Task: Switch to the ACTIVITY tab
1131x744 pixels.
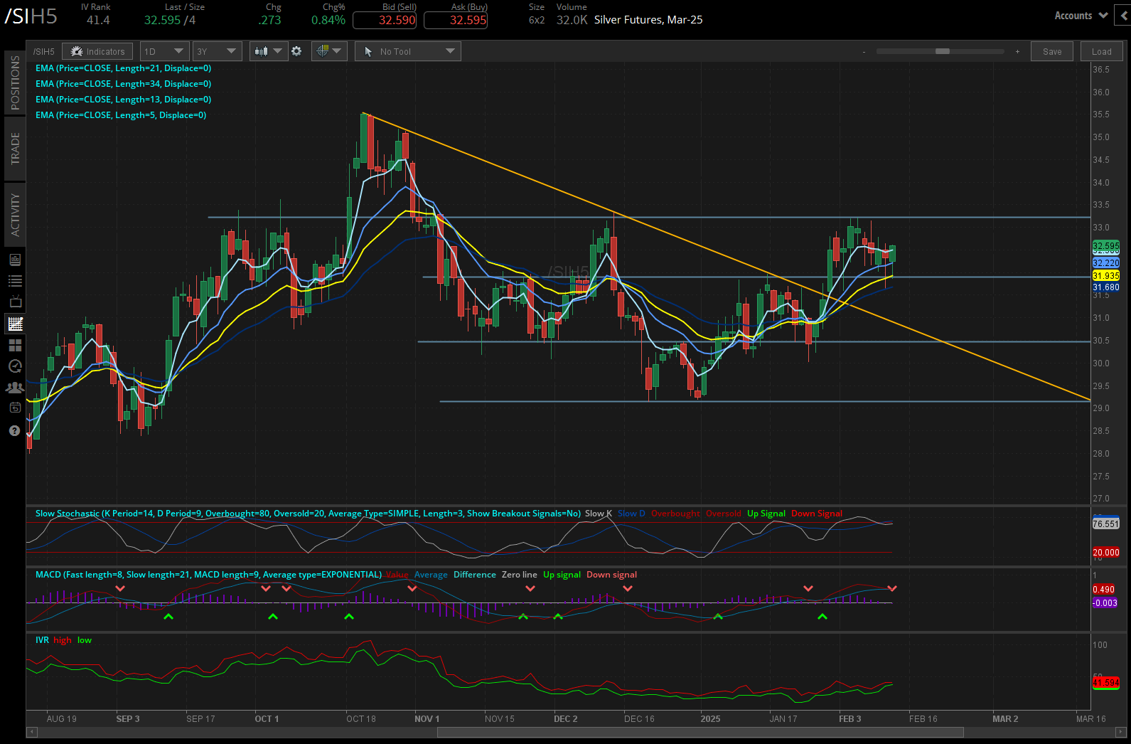Action: tap(15, 215)
